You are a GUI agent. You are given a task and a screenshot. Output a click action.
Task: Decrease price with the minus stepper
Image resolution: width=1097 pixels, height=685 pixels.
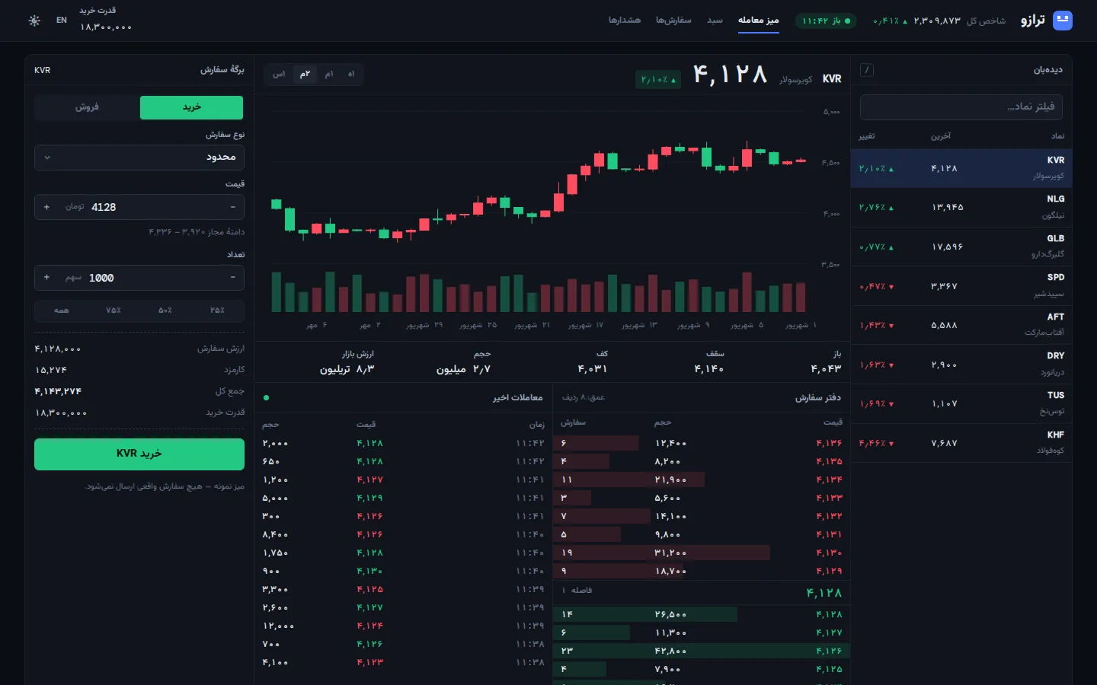[232, 207]
